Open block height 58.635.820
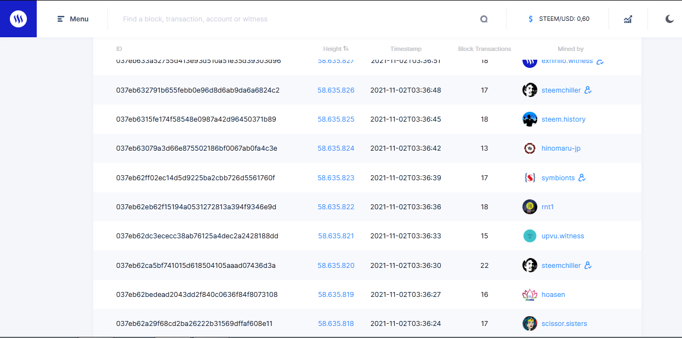Viewport: 682px width, 338px height. (x=336, y=266)
